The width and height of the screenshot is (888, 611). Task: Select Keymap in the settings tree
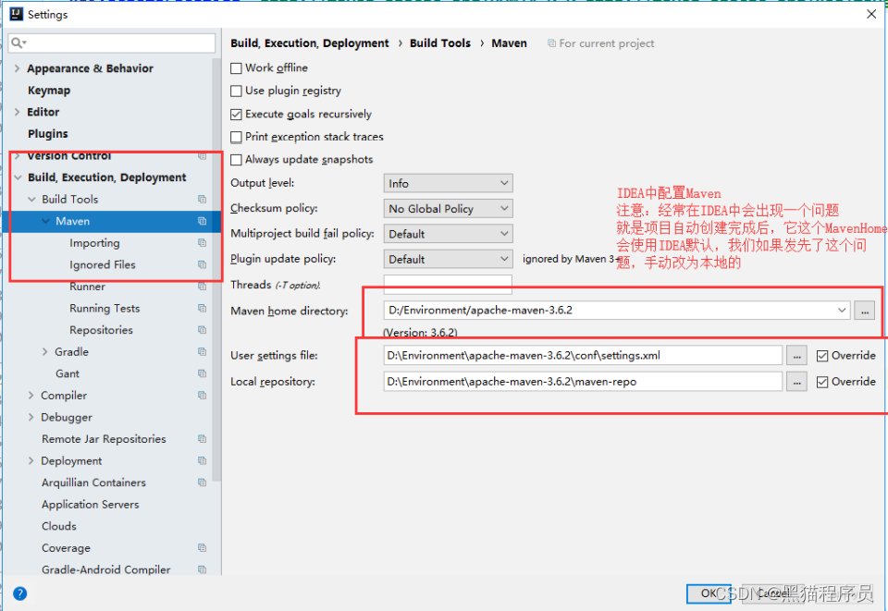pos(49,91)
